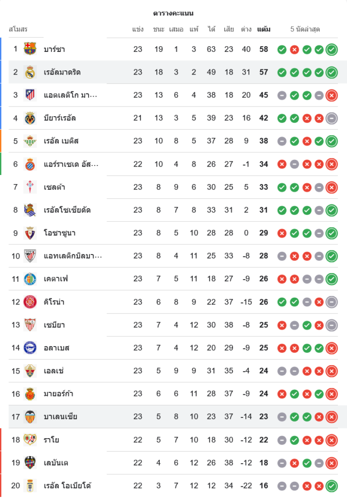Open the เซบียา team name link
Image resolution: width=347 pixels, height=503 pixels.
point(54,325)
